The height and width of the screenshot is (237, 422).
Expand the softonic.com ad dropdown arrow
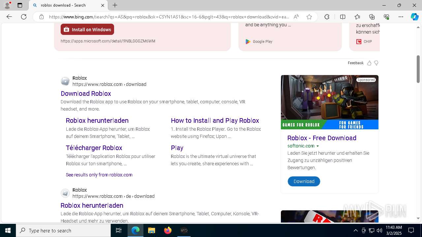coord(317,146)
